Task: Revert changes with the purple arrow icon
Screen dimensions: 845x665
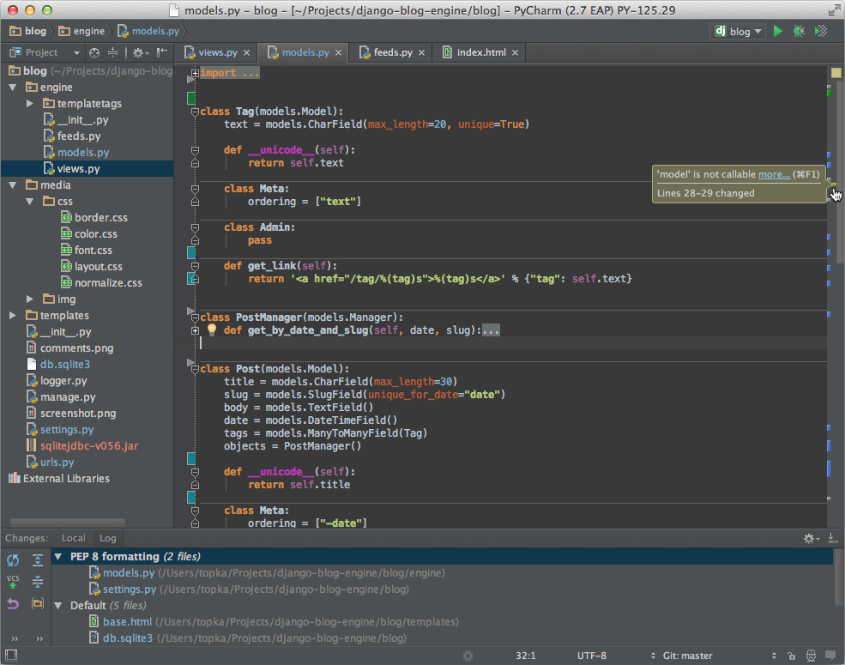Action: [x=13, y=602]
